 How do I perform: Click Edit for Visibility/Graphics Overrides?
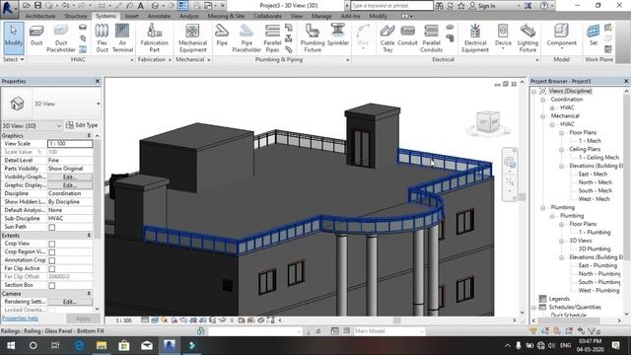click(x=69, y=177)
